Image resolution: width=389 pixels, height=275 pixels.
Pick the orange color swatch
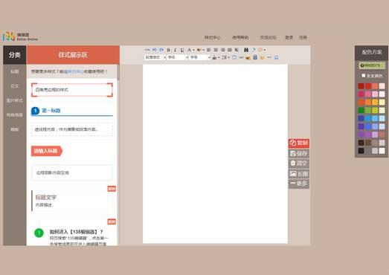coord(361,102)
